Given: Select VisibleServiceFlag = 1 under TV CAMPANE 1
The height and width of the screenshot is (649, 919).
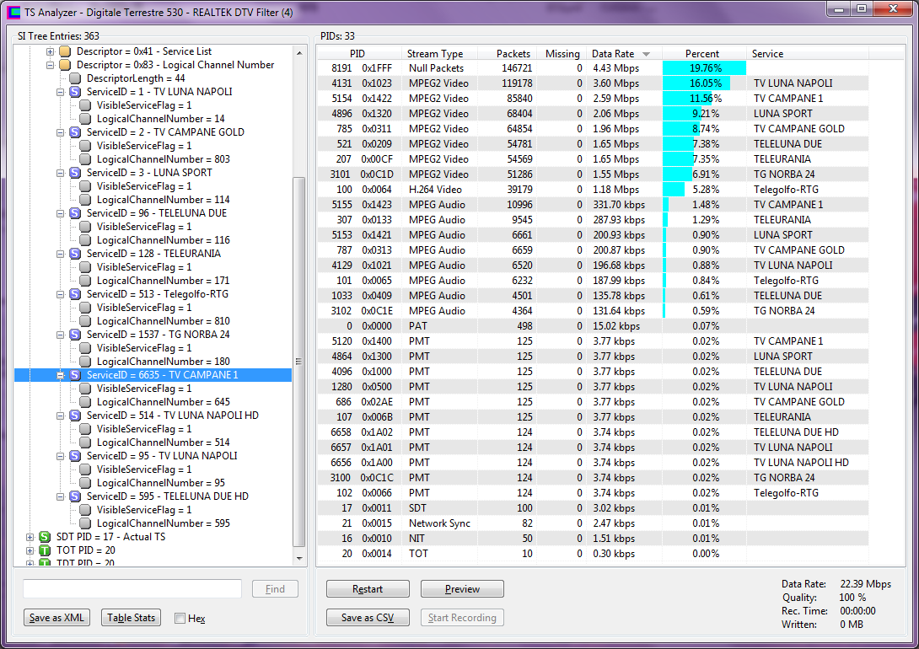Looking at the screenshot, I should (x=144, y=389).
